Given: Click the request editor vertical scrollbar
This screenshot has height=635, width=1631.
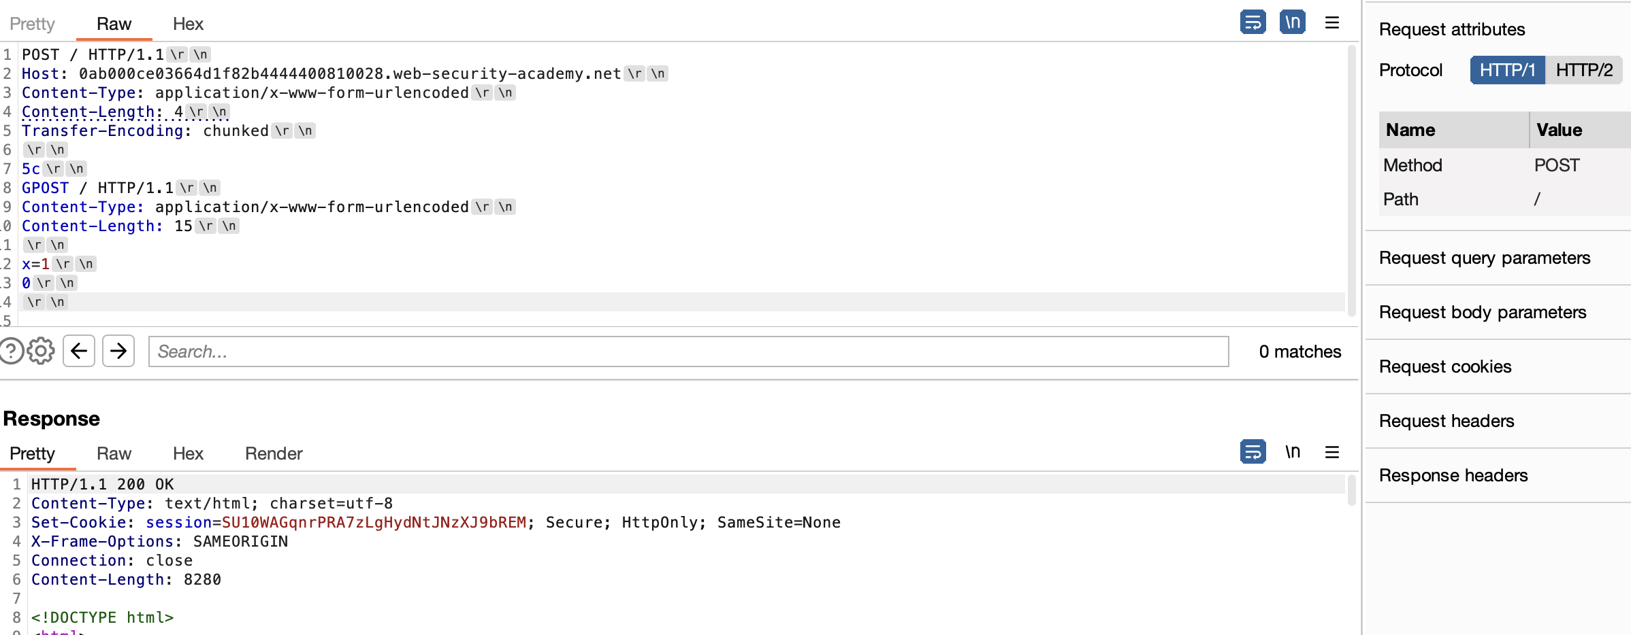Looking at the screenshot, I should (x=1351, y=180).
